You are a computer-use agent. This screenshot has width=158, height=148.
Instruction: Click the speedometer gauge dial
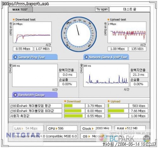(79, 34)
